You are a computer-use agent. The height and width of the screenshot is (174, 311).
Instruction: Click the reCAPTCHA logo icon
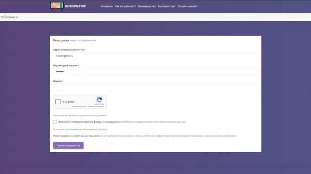pyautogui.click(x=99, y=100)
